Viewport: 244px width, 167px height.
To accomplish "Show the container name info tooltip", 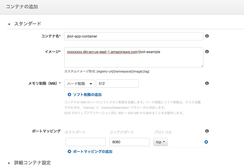I will coord(207,36).
